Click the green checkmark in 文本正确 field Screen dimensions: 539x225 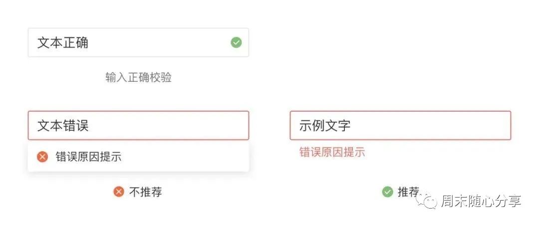click(236, 43)
